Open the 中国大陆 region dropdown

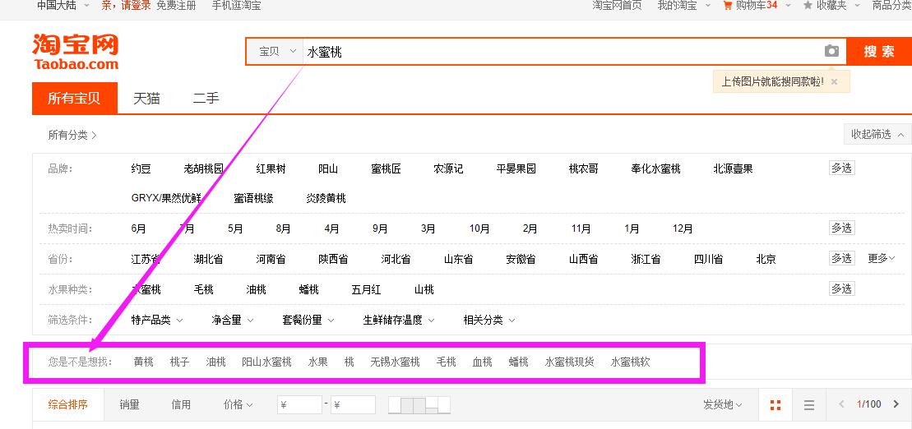[x=62, y=5]
